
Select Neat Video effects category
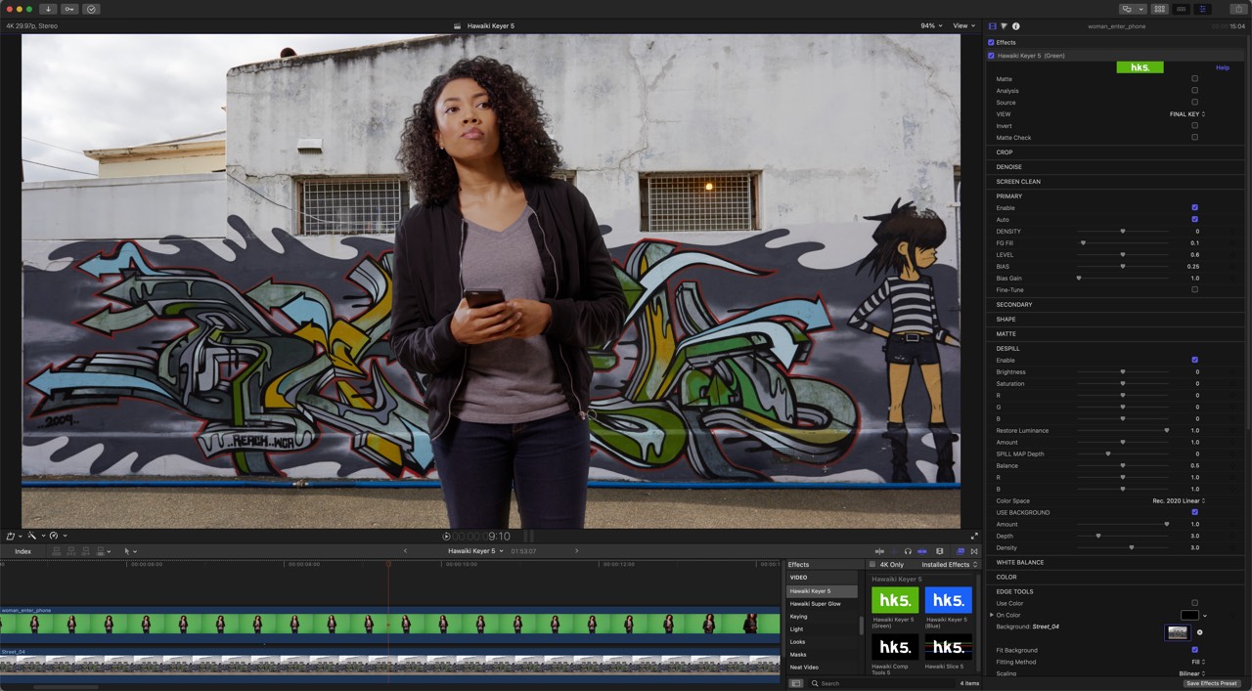[x=804, y=668]
